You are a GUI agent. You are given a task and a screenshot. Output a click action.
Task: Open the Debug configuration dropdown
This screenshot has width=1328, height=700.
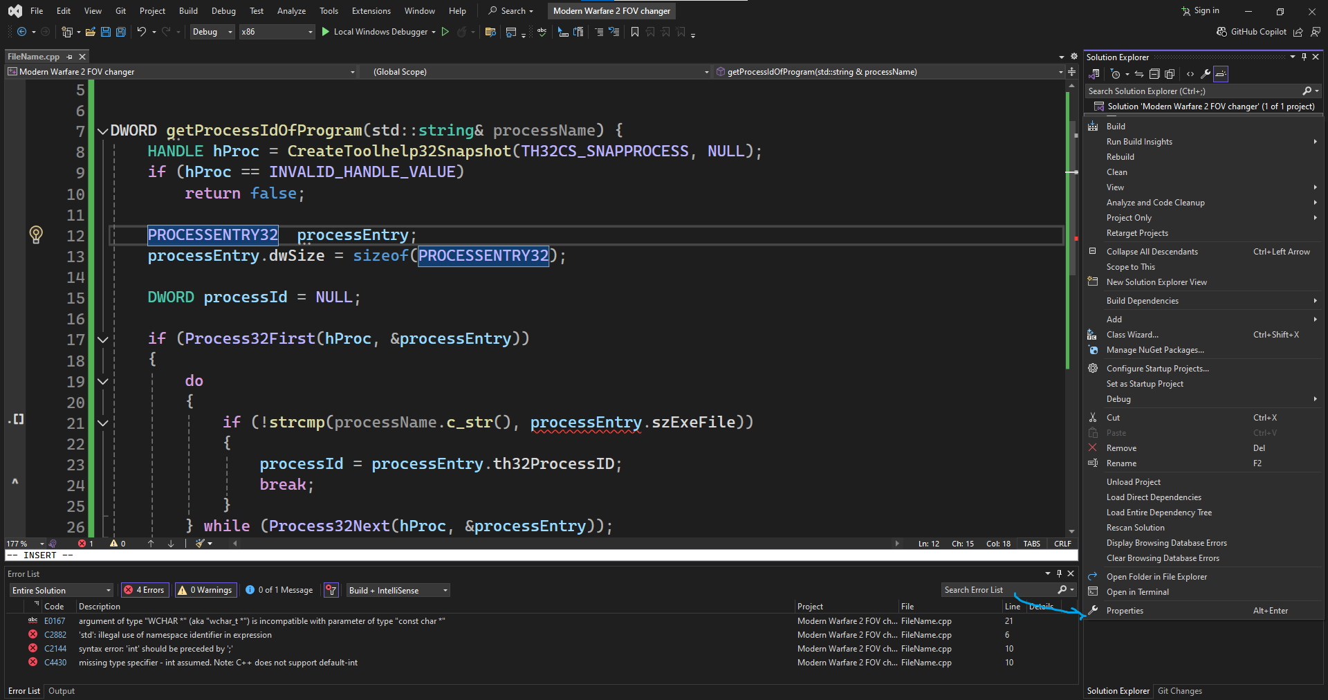(x=212, y=32)
